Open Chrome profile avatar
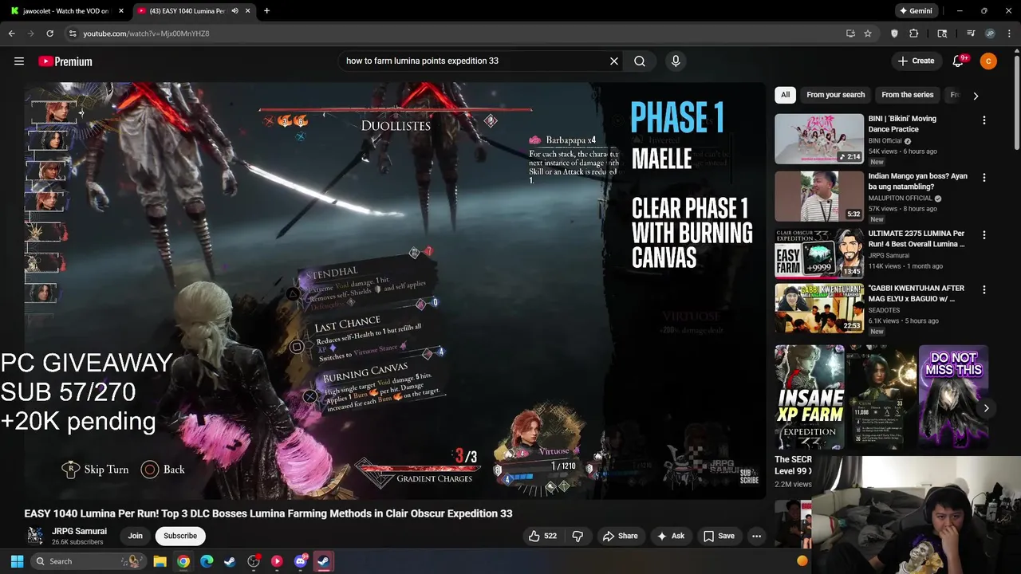Viewport: 1021px width, 574px height. (990, 33)
